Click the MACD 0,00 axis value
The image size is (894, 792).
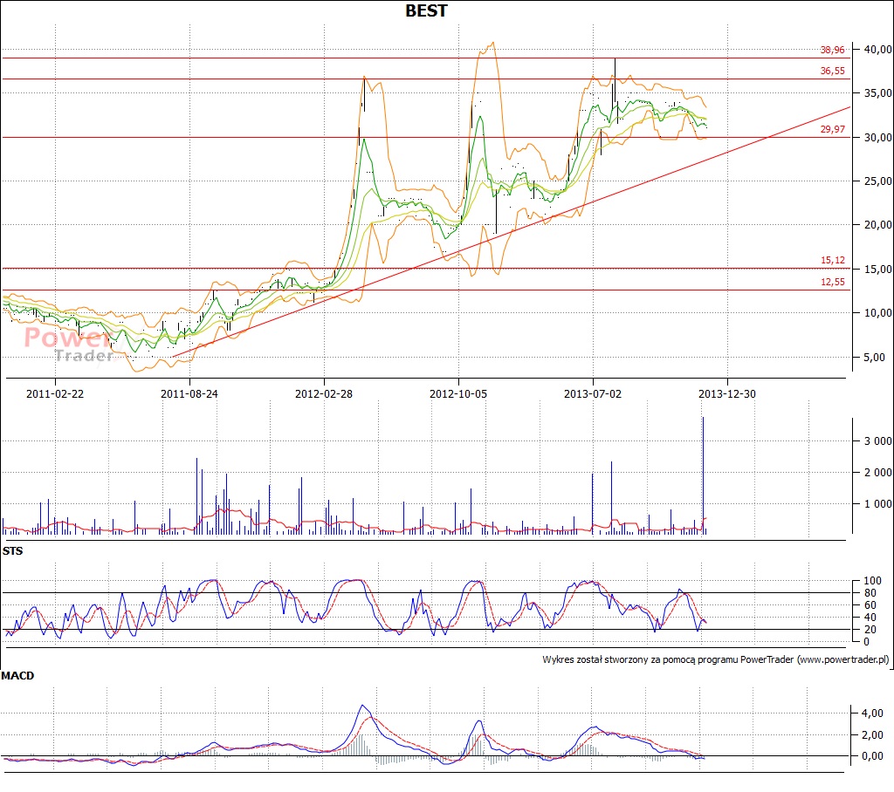pyautogui.click(x=872, y=756)
